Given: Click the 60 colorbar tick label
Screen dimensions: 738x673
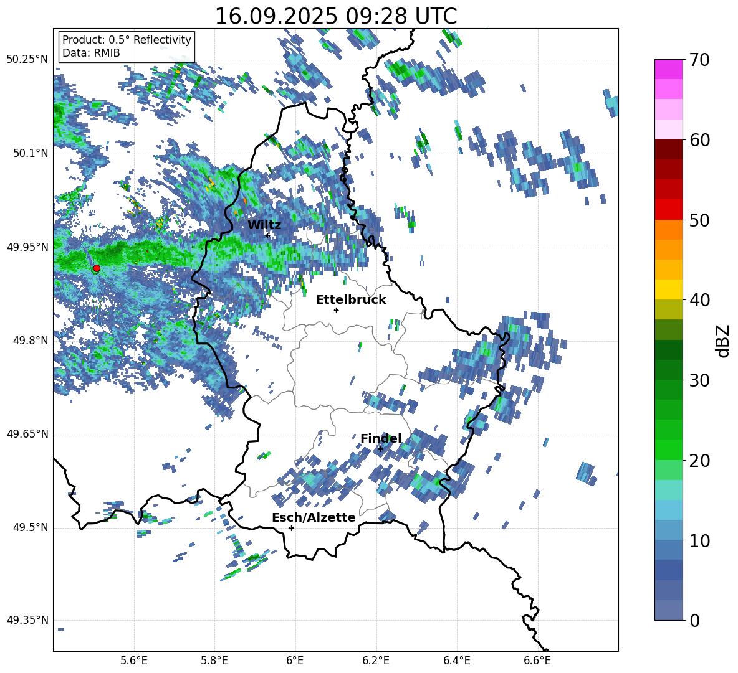Looking at the screenshot, I should tap(700, 140).
